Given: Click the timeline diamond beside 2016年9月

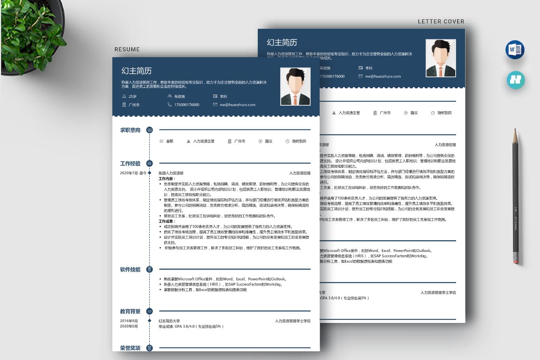Looking at the screenshot, I should 149,321.
